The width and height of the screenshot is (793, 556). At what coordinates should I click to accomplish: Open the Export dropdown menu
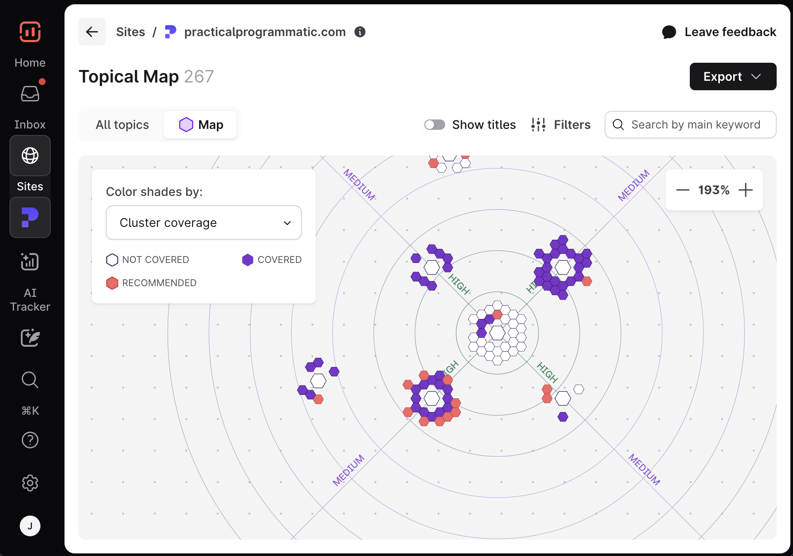733,76
